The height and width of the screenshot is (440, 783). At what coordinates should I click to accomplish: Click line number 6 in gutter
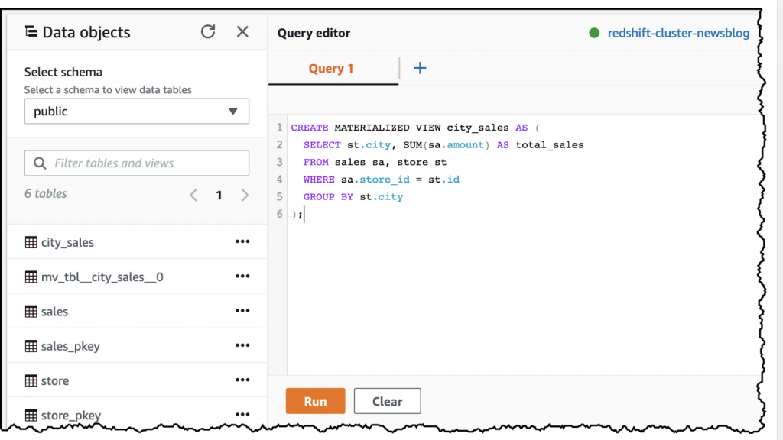[280, 214]
